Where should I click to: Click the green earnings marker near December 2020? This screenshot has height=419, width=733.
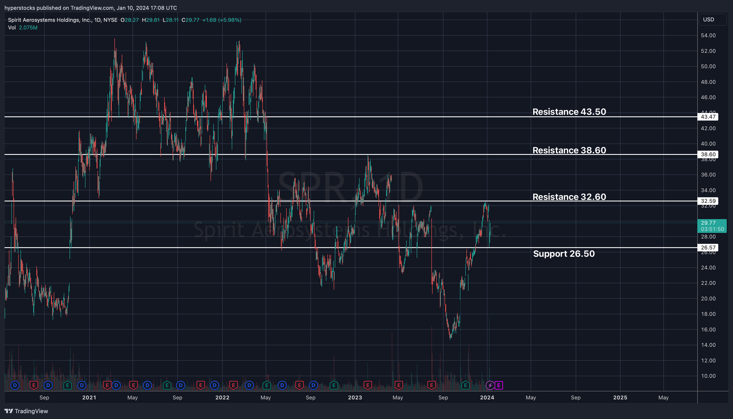click(67, 385)
